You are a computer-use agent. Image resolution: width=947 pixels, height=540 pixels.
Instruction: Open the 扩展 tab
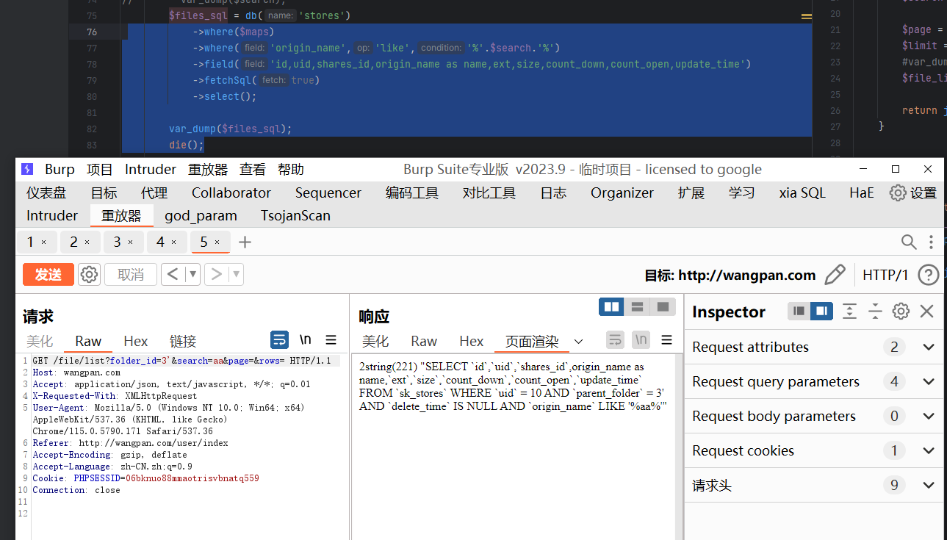click(x=691, y=192)
